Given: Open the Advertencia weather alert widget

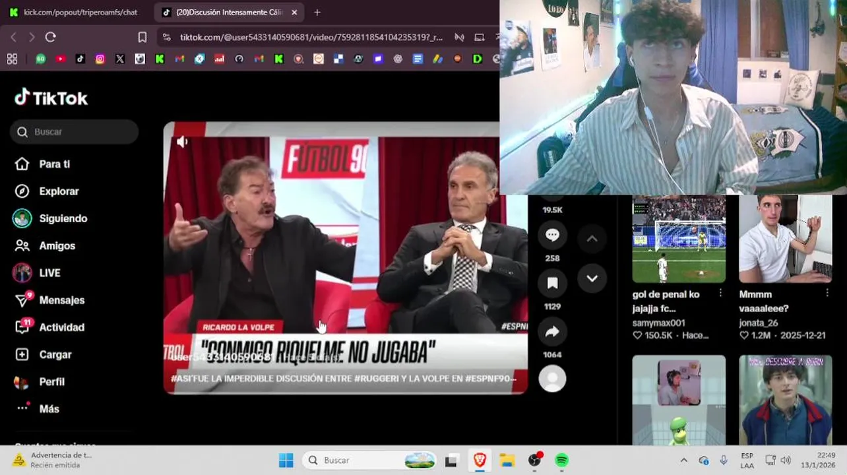Looking at the screenshot, I should 53,460.
